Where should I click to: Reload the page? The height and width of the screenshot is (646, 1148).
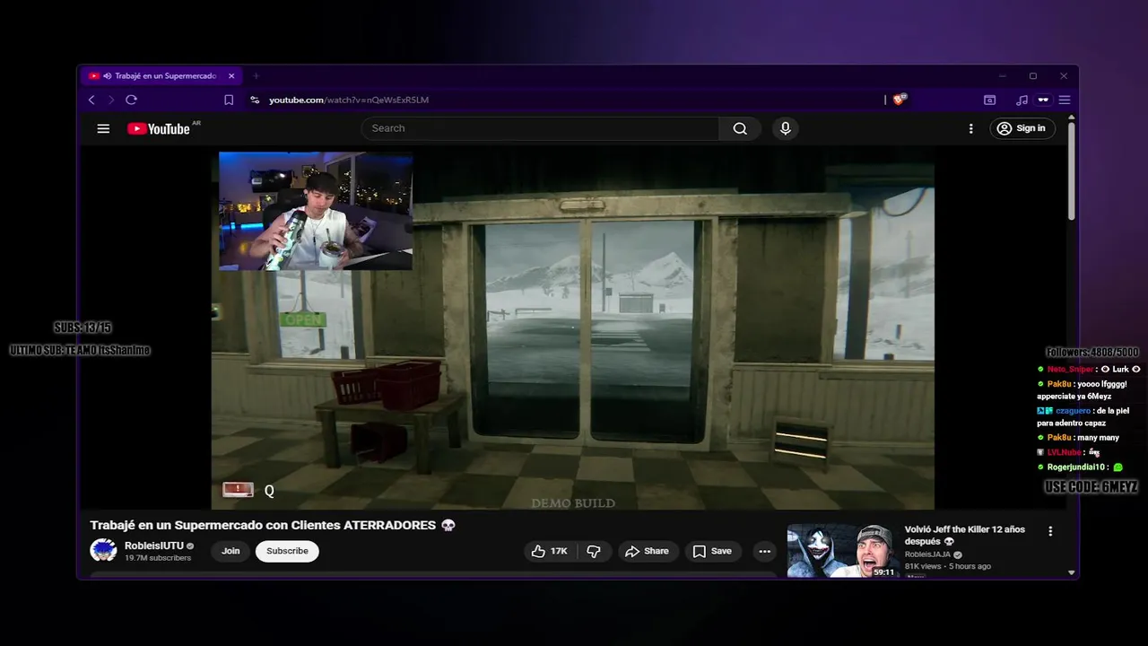point(131,100)
